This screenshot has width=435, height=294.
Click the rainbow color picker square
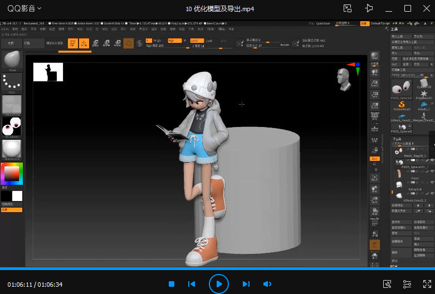click(x=12, y=174)
